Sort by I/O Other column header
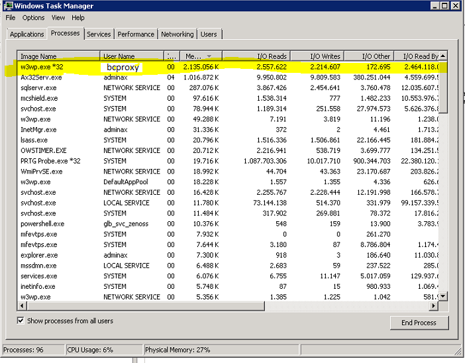The height and width of the screenshot is (363, 465). (x=369, y=56)
